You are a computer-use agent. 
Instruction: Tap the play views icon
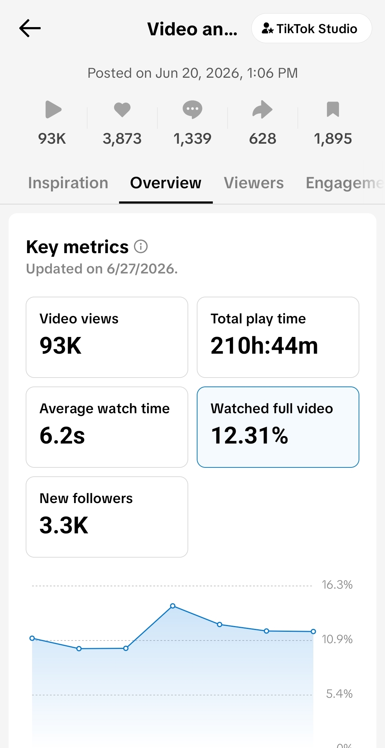[x=53, y=109]
